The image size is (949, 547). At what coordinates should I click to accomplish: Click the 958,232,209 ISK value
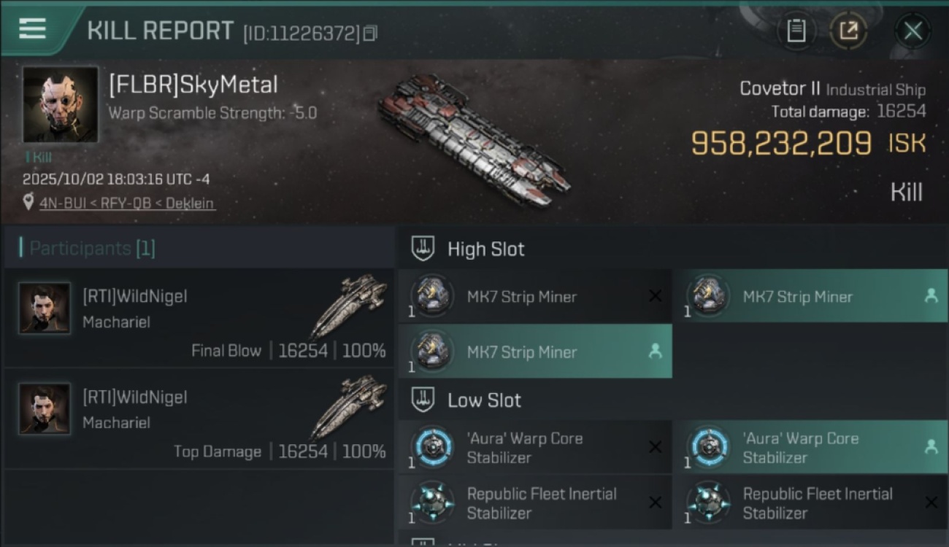pos(781,144)
